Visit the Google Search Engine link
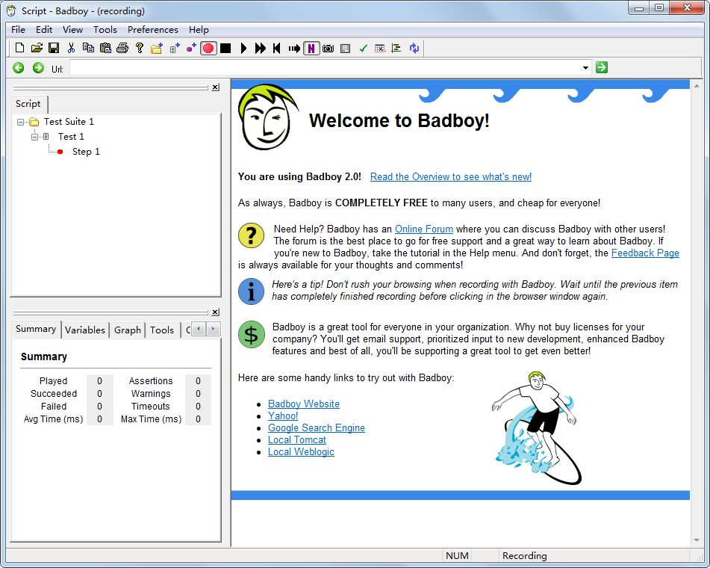Image resolution: width=710 pixels, height=568 pixels. (316, 427)
